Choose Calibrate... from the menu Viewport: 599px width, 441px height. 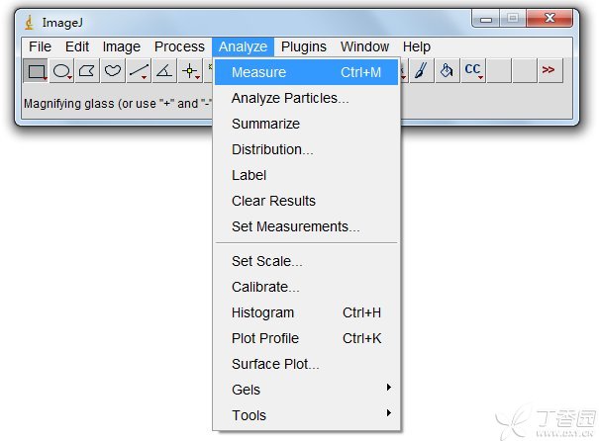pyautogui.click(x=306, y=287)
